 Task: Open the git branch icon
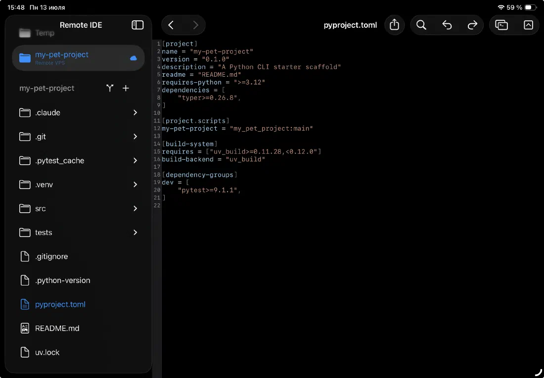(110, 88)
